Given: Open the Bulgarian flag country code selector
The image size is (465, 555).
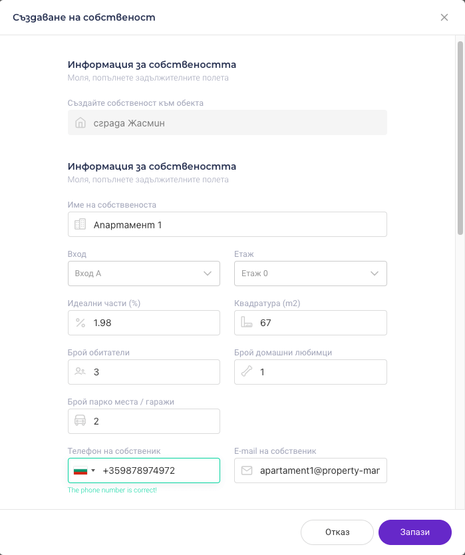Looking at the screenshot, I should coord(84,470).
